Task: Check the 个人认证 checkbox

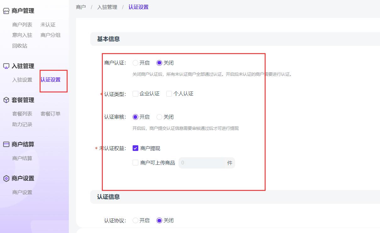Action: pyautogui.click(x=169, y=94)
